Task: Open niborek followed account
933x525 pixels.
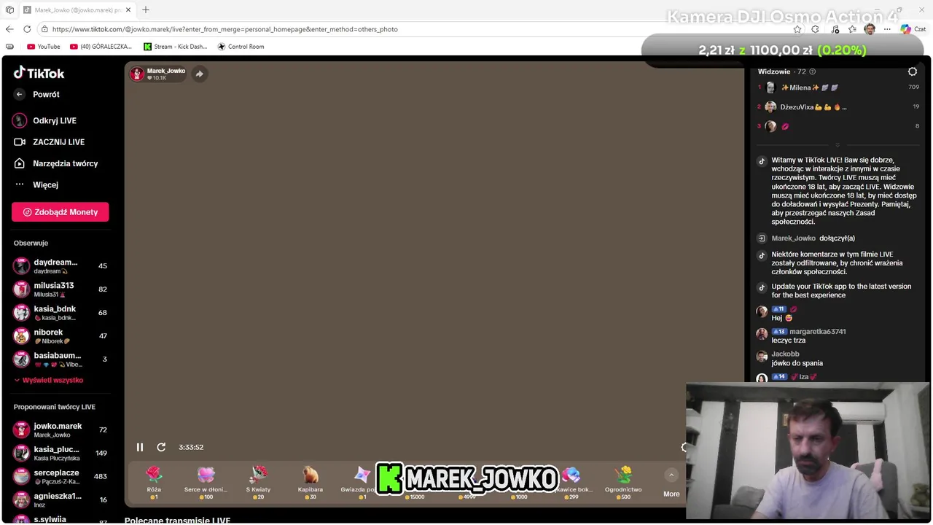Action: coord(60,336)
